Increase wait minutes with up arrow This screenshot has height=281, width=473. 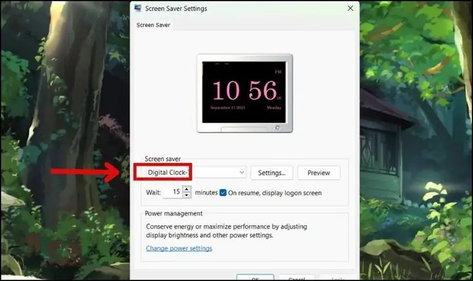(x=187, y=189)
